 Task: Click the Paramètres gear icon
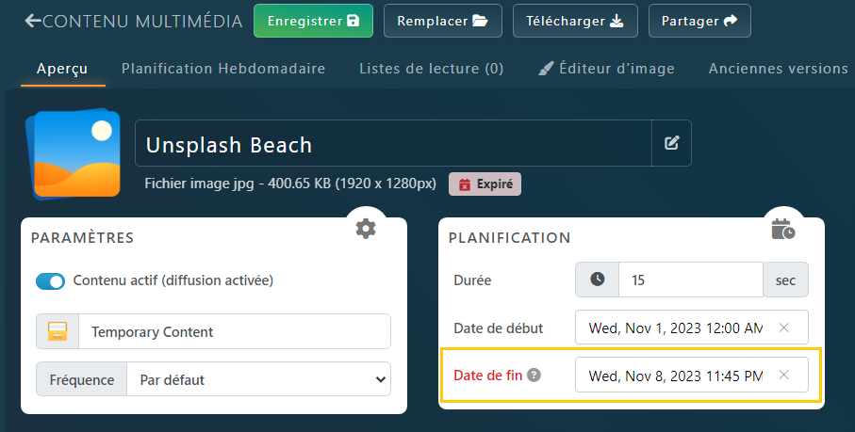coord(366,228)
